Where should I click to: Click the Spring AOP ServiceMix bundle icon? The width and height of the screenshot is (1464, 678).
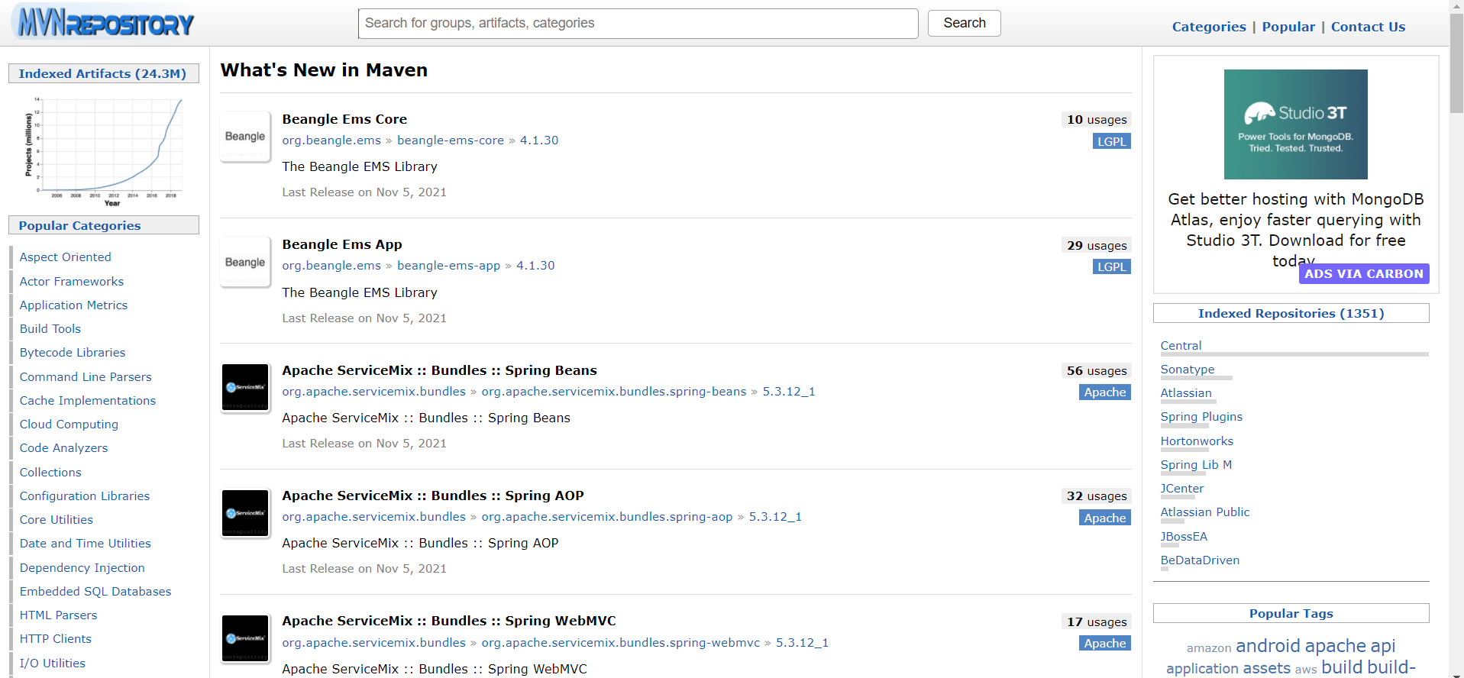click(245, 513)
